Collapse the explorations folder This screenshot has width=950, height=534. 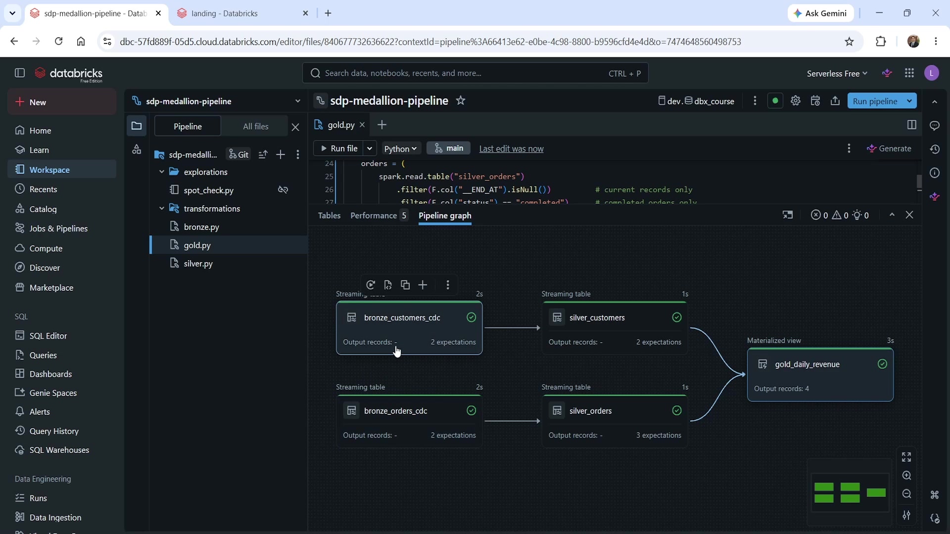(x=161, y=172)
